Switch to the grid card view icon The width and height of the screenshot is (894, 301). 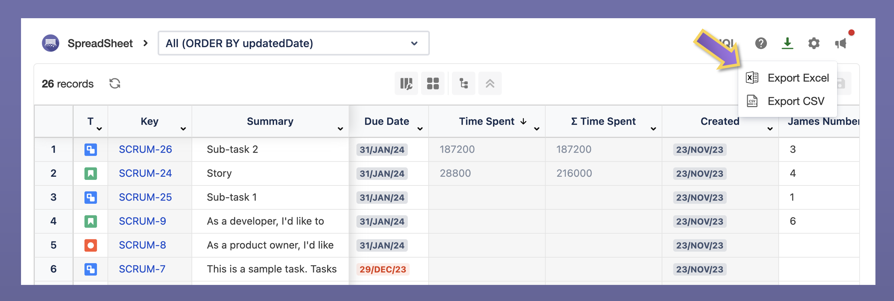click(x=433, y=84)
